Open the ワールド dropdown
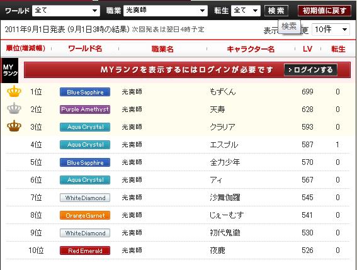This screenshot has height=270, width=357. pyautogui.click(x=66, y=11)
